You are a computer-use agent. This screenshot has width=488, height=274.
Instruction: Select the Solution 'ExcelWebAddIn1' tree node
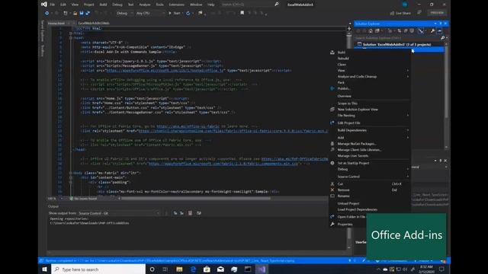[x=396, y=44]
